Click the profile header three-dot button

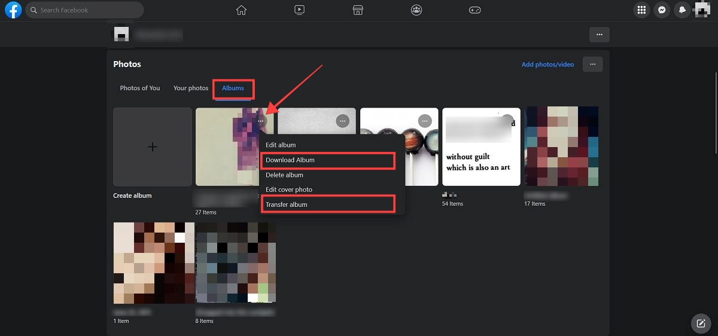pyautogui.click(x=600, y=35)
